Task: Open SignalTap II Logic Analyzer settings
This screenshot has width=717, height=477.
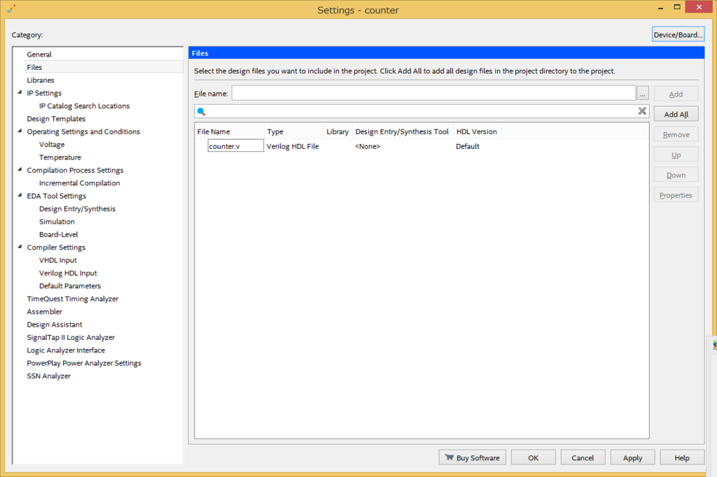Action: coord(71,337)
